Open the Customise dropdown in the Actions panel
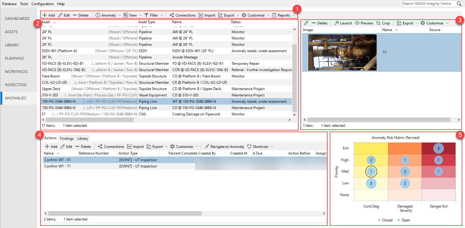This screenshot has height=228, width=465. coord(184,147)
